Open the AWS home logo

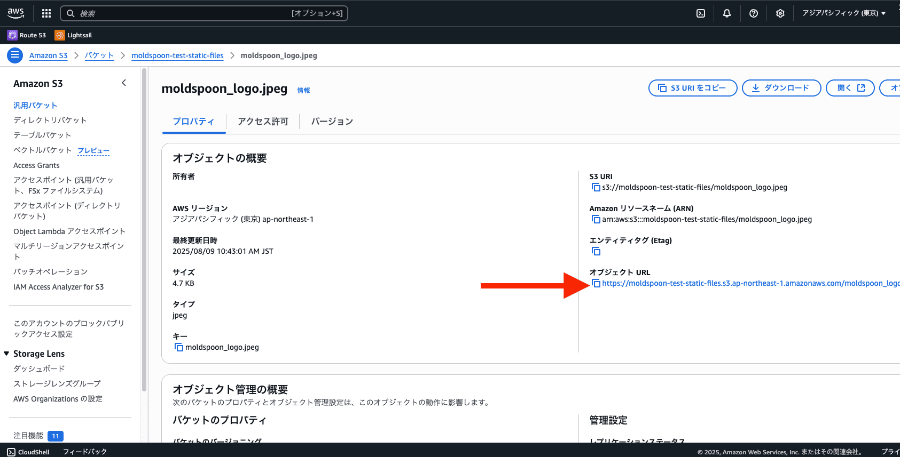tap(16, 13)
